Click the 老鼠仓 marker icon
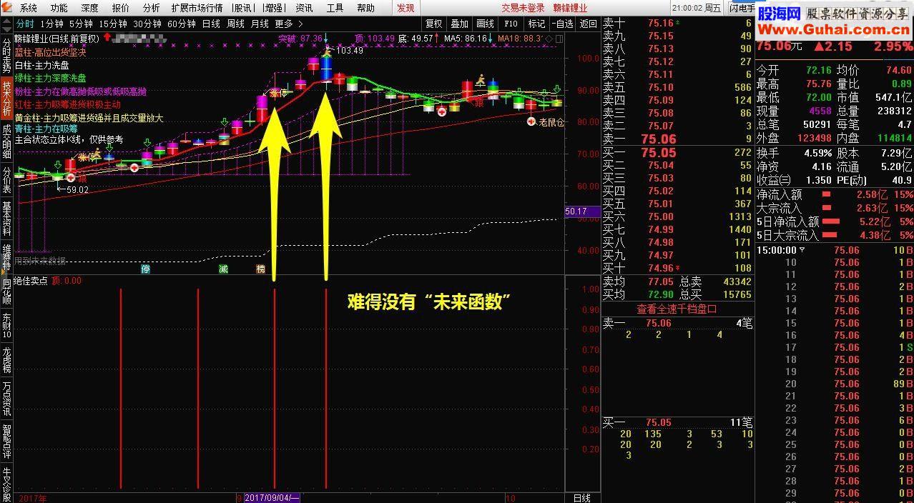This screenshot has height=503, width=914. coord(531,122)
